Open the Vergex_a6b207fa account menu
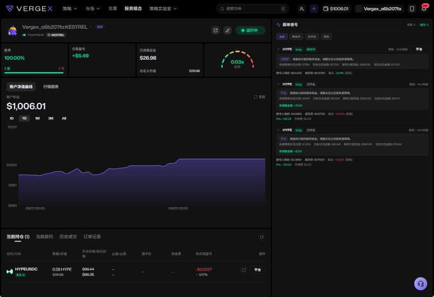Screen dimensions: 434x297 coord(379,9)
